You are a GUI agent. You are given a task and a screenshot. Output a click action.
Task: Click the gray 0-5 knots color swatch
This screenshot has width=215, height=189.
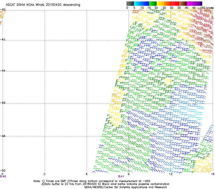[130, 3]
